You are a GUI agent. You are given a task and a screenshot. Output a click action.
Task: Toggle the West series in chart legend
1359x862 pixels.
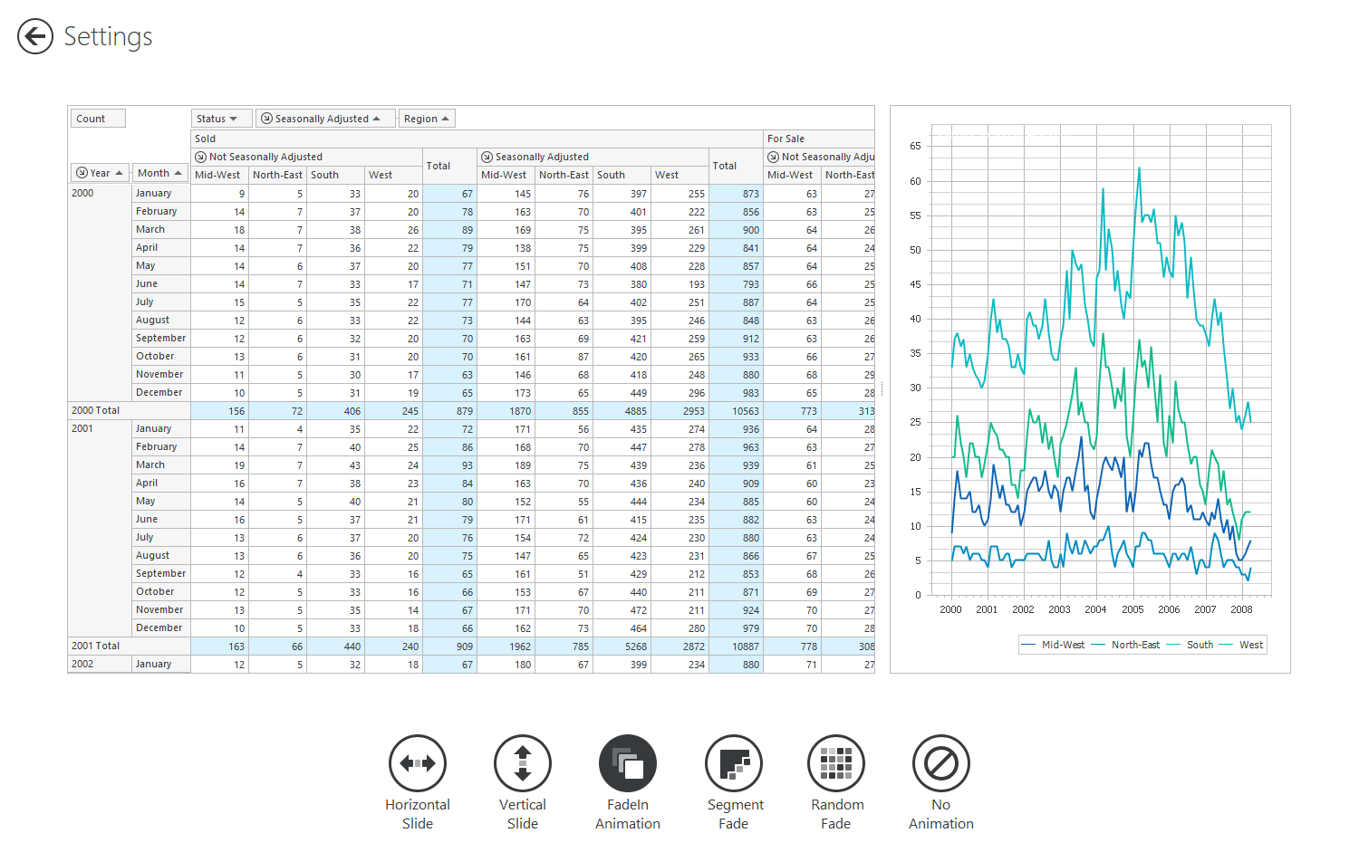pyautogui.click(x=1250, y=645)
